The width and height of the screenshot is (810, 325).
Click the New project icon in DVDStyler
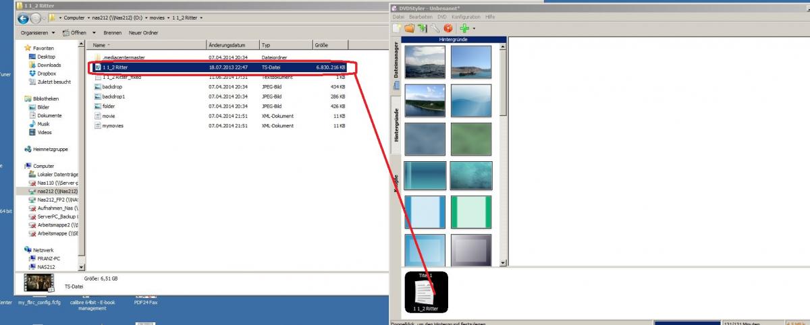tap(398, 28)
